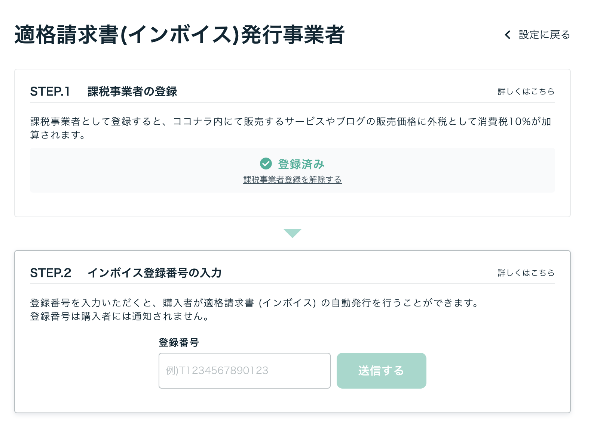Click the 登録番号 field label
Viewport: 597px width, 439px height.
point(178,342)
